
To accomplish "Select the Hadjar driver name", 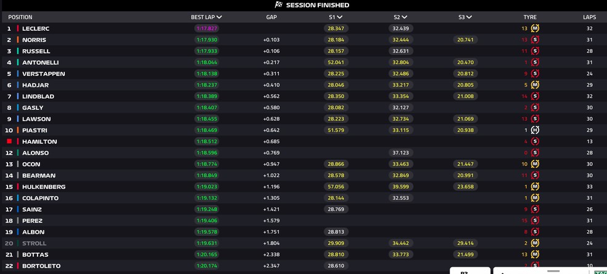I will pyautogui.click(x=35, y=85).
